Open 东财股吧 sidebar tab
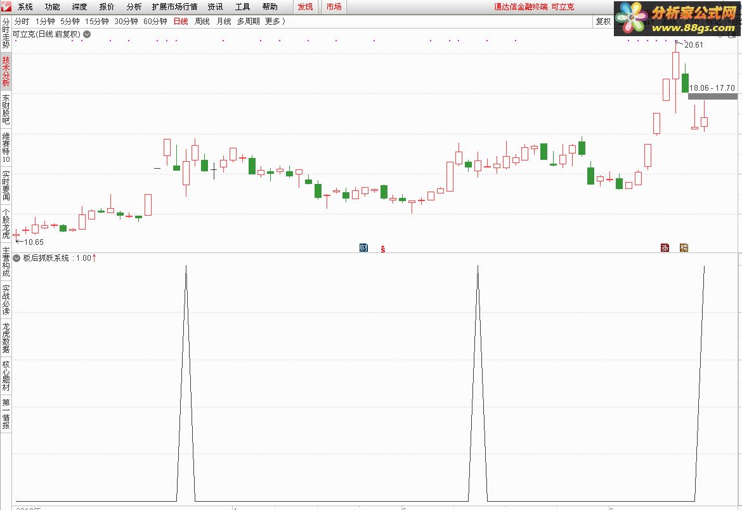Viewport: 742px width, 510px height. click(x=6, y=109)
